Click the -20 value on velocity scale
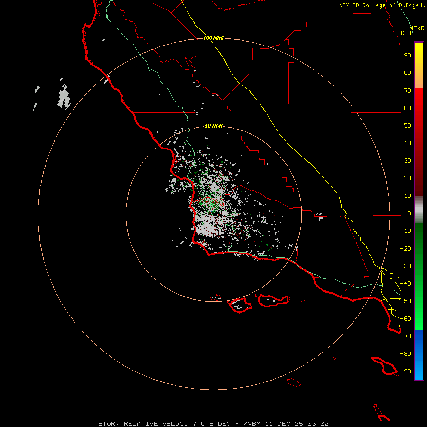Screen dimensions: 427x427 click(x=406, y=249)
